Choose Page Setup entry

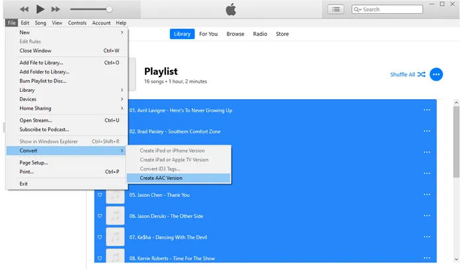tap(67, 163)
